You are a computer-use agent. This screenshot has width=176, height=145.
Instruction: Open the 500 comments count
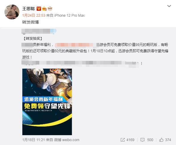tap(150, 140)
